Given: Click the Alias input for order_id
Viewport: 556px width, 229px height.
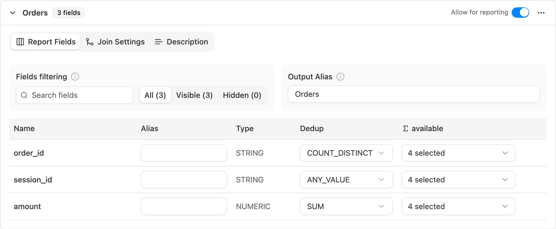Looking at the screenshot, I should [x=184, y=153].
